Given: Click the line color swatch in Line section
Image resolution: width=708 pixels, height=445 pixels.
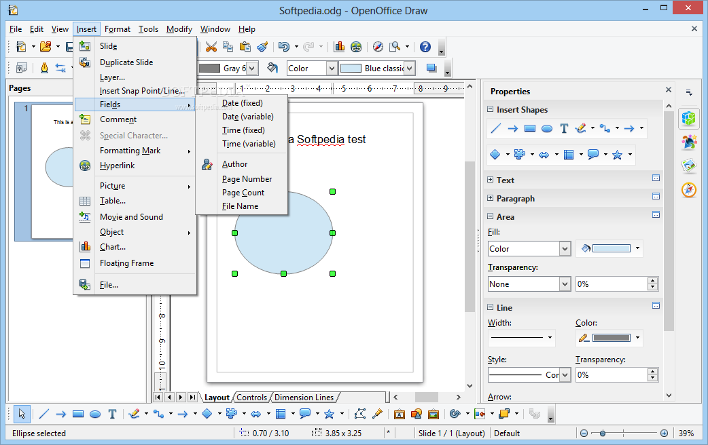Looking at the screenshot, I should pos(612,338).
